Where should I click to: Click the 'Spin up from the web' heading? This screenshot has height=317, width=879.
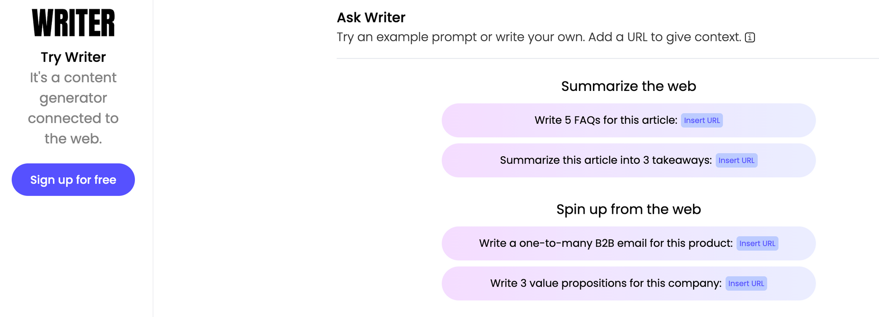click(628, 209)
